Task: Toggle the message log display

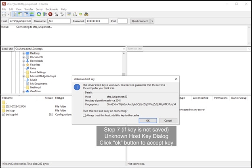Action: pyautogui.click(x=15, y=14)
